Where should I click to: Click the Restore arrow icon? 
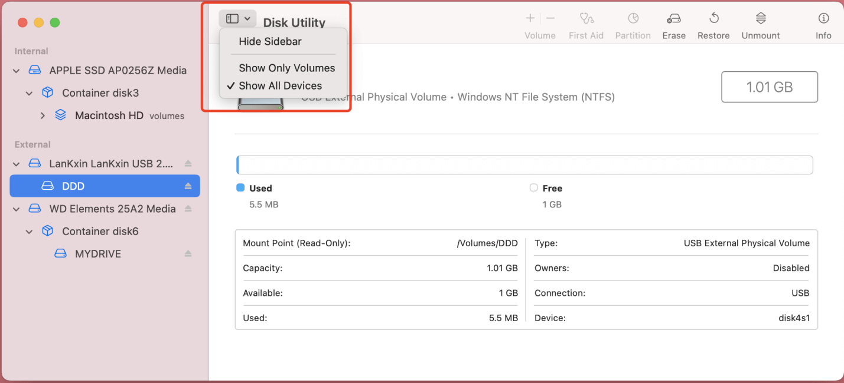[713, 19]
